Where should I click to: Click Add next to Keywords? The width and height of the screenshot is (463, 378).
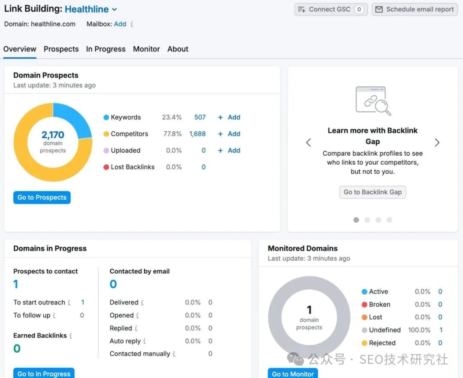click(x=229, y=117)
